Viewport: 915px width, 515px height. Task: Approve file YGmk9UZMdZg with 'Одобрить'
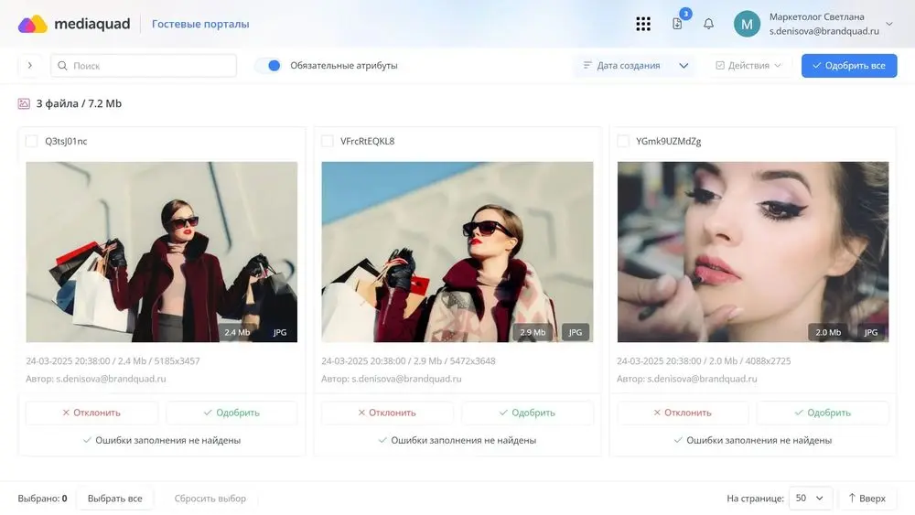(823, 413)
